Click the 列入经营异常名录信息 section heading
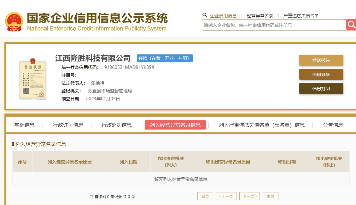Image resolution: width=356 pixels, height=205 pixels. pyautogui.click(x=41, y=144)
